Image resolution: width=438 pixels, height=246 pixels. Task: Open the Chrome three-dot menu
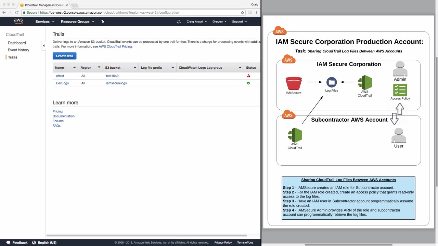(256, 13)
